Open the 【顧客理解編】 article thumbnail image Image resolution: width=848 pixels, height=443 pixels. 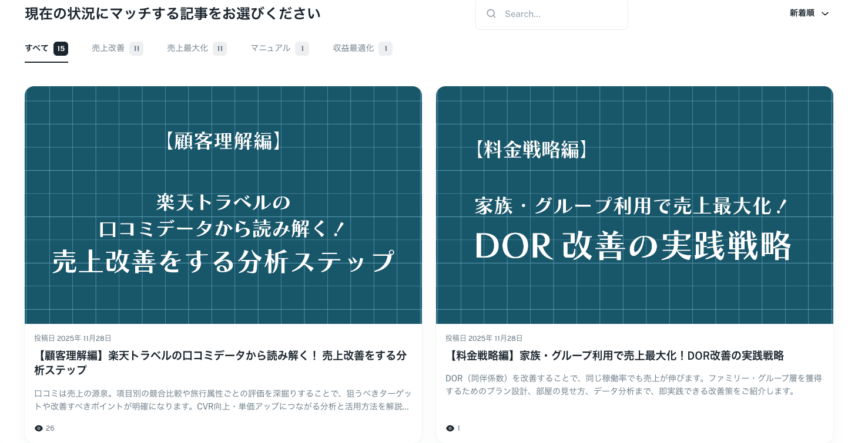pyautogui.click(x=223, y=205)
